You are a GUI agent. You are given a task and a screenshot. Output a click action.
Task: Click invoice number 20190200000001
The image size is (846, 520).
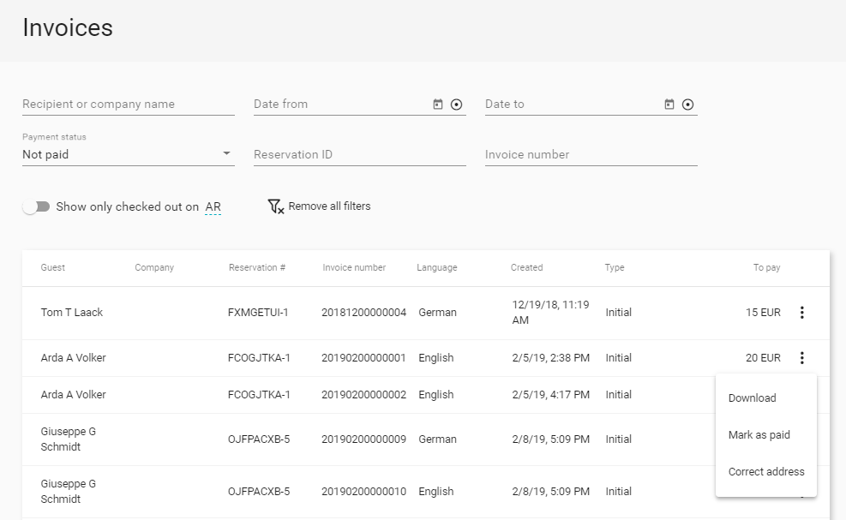pyautogui.click(x=363, y=357)
